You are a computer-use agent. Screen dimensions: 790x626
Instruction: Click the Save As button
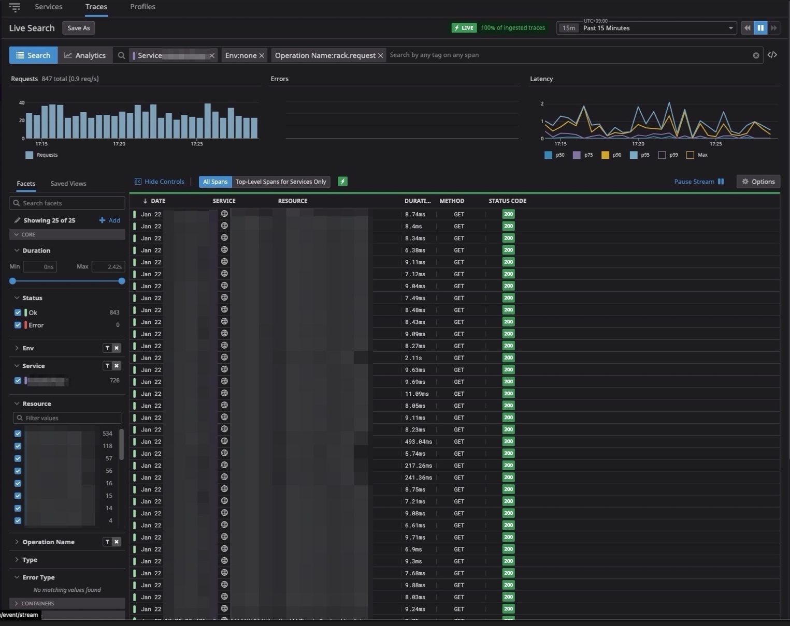[x=79, y=28]
